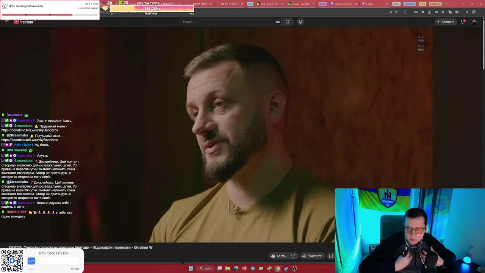Open the on-screen keyboard in search box
485x273 pixels.
[x=278, y=22]
